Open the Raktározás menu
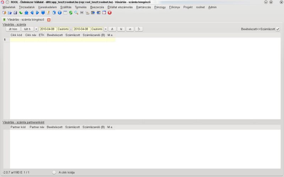The height and width of the screenshot is (177, 284). point(143,7)
